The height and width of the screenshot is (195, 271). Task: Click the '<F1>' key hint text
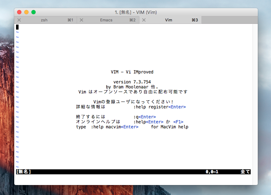click(178, 122)
